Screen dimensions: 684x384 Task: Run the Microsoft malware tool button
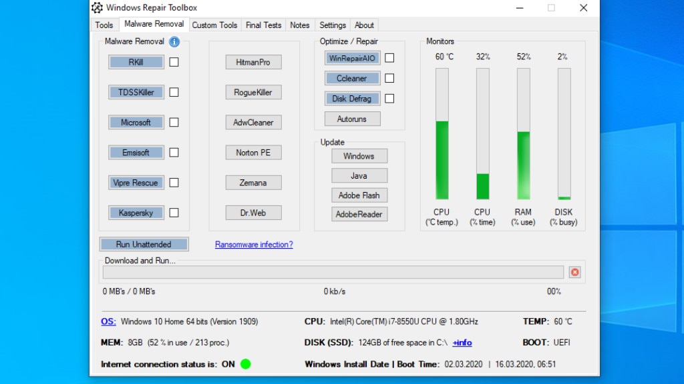[136, 123]
